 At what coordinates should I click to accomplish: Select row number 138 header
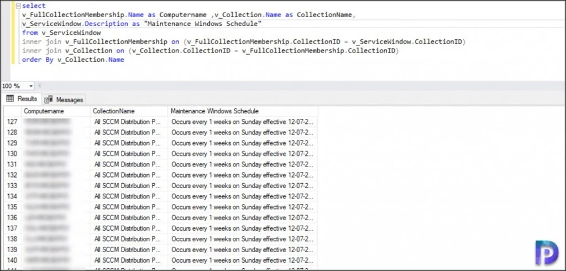[12, 239]
